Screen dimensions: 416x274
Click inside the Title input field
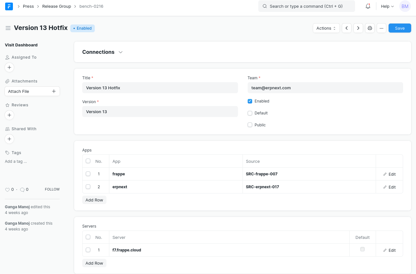click(160, 88)
